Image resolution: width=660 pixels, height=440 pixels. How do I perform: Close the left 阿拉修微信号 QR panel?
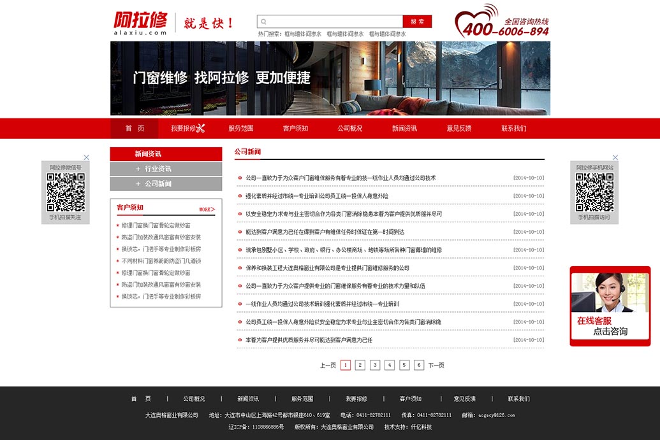point(87,157)
